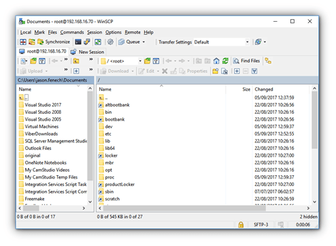The width and height of the screenshot is (336, 246).
Task: Click the Edit button in remote toolbar
Action: 147,71
